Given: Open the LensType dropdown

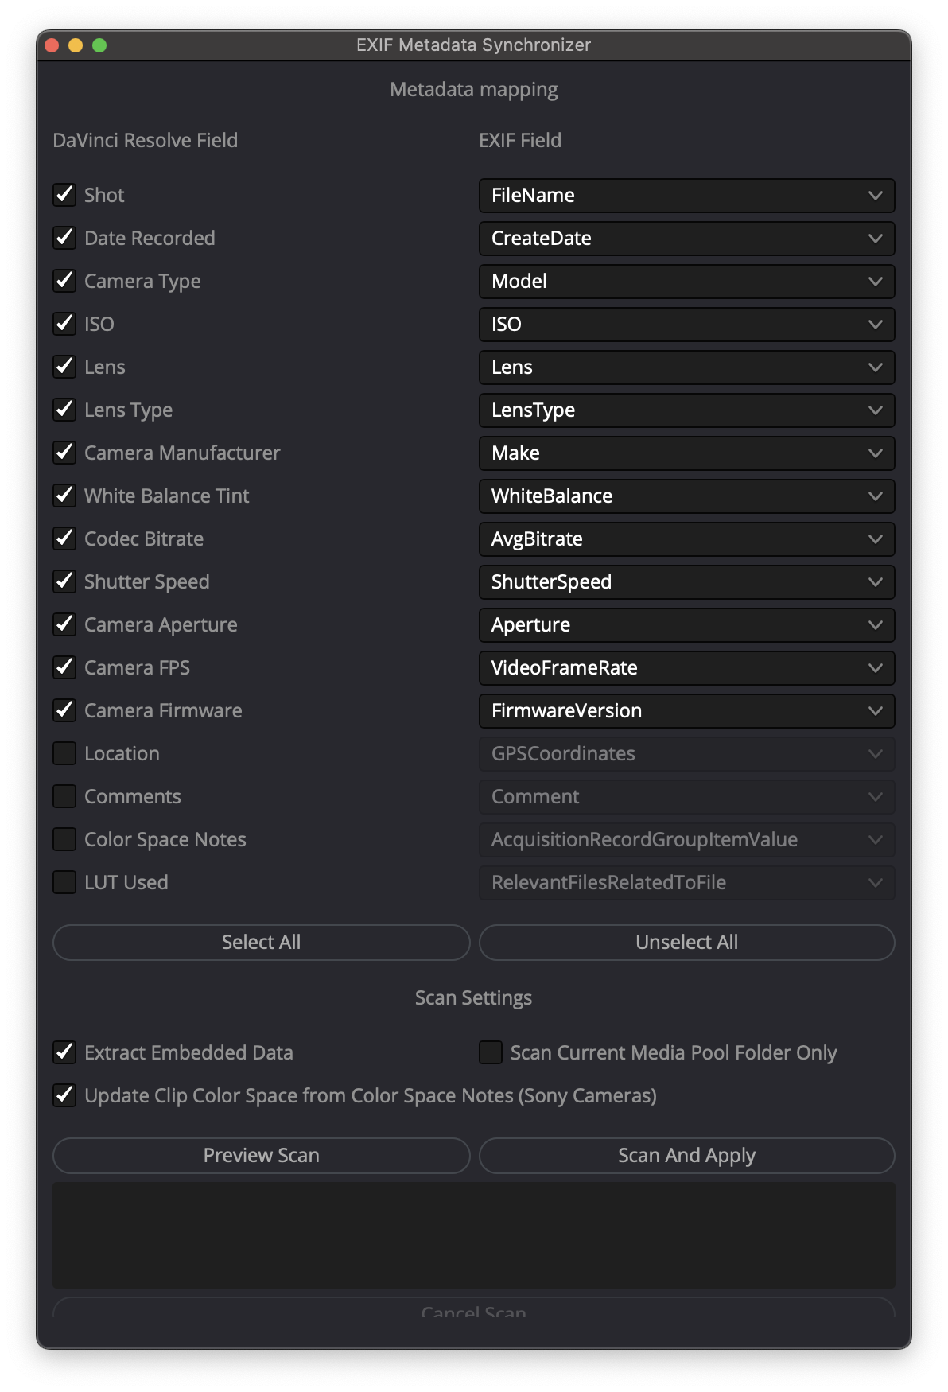Looking at the screenshot, I should pos(687,410).
